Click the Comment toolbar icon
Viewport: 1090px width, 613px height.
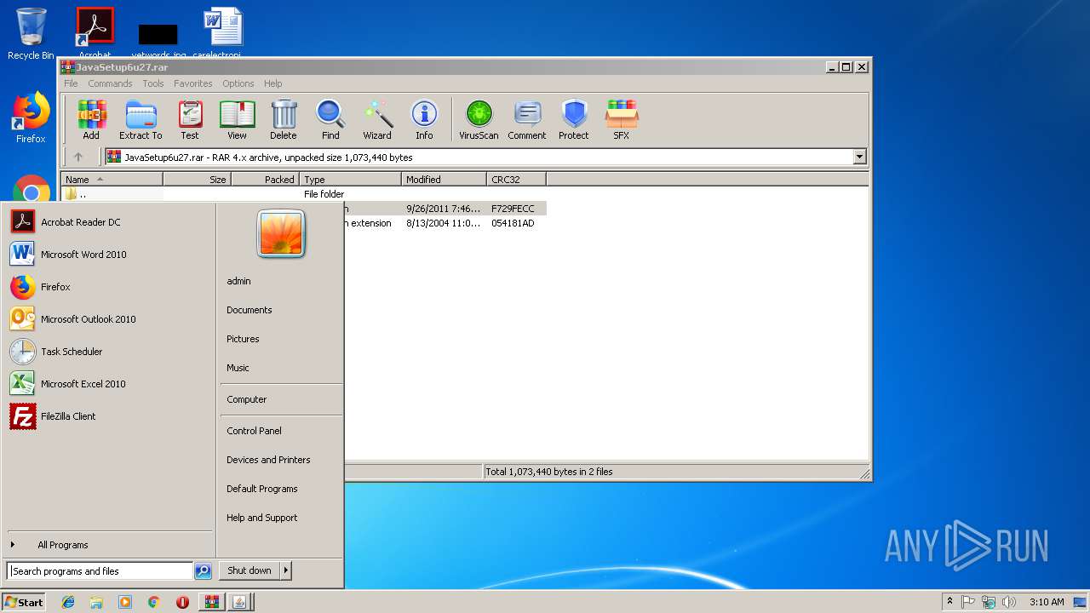tap(527, 120)
